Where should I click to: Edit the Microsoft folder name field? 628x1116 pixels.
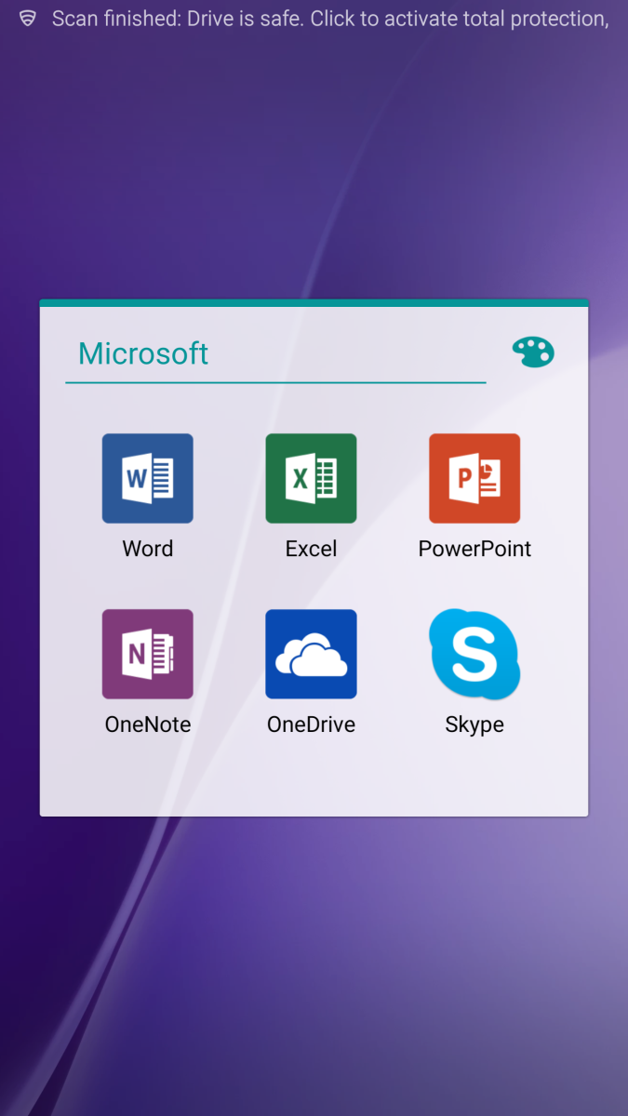click(275, 354)
